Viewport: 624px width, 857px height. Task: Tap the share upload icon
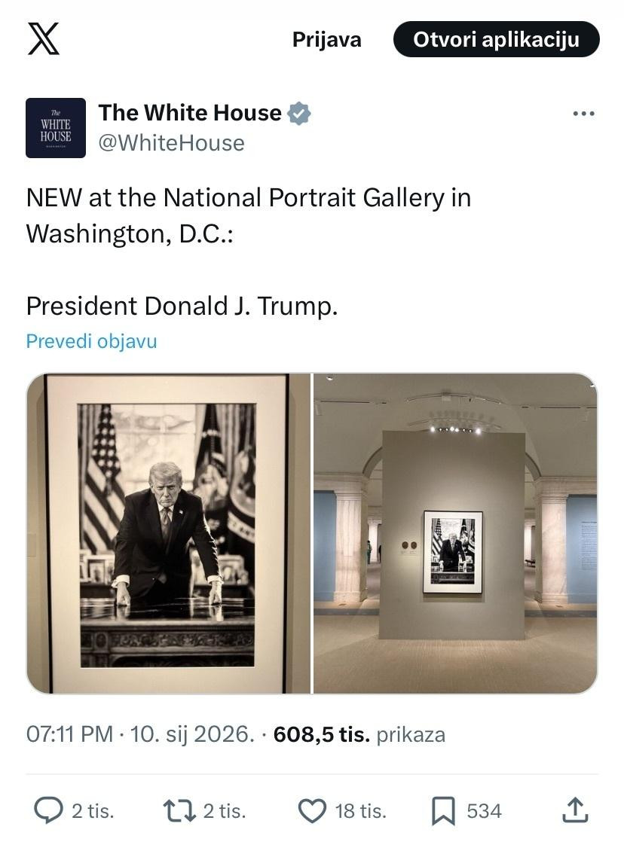coord(575,810)
